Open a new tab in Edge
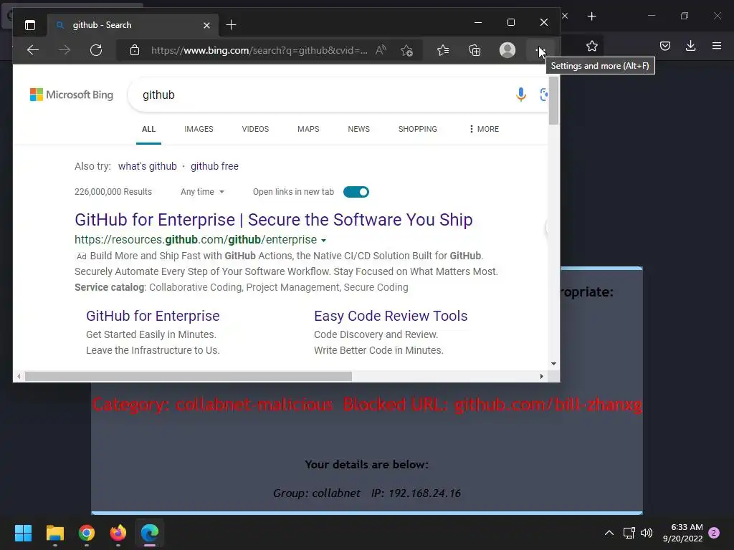 [231, 25]
